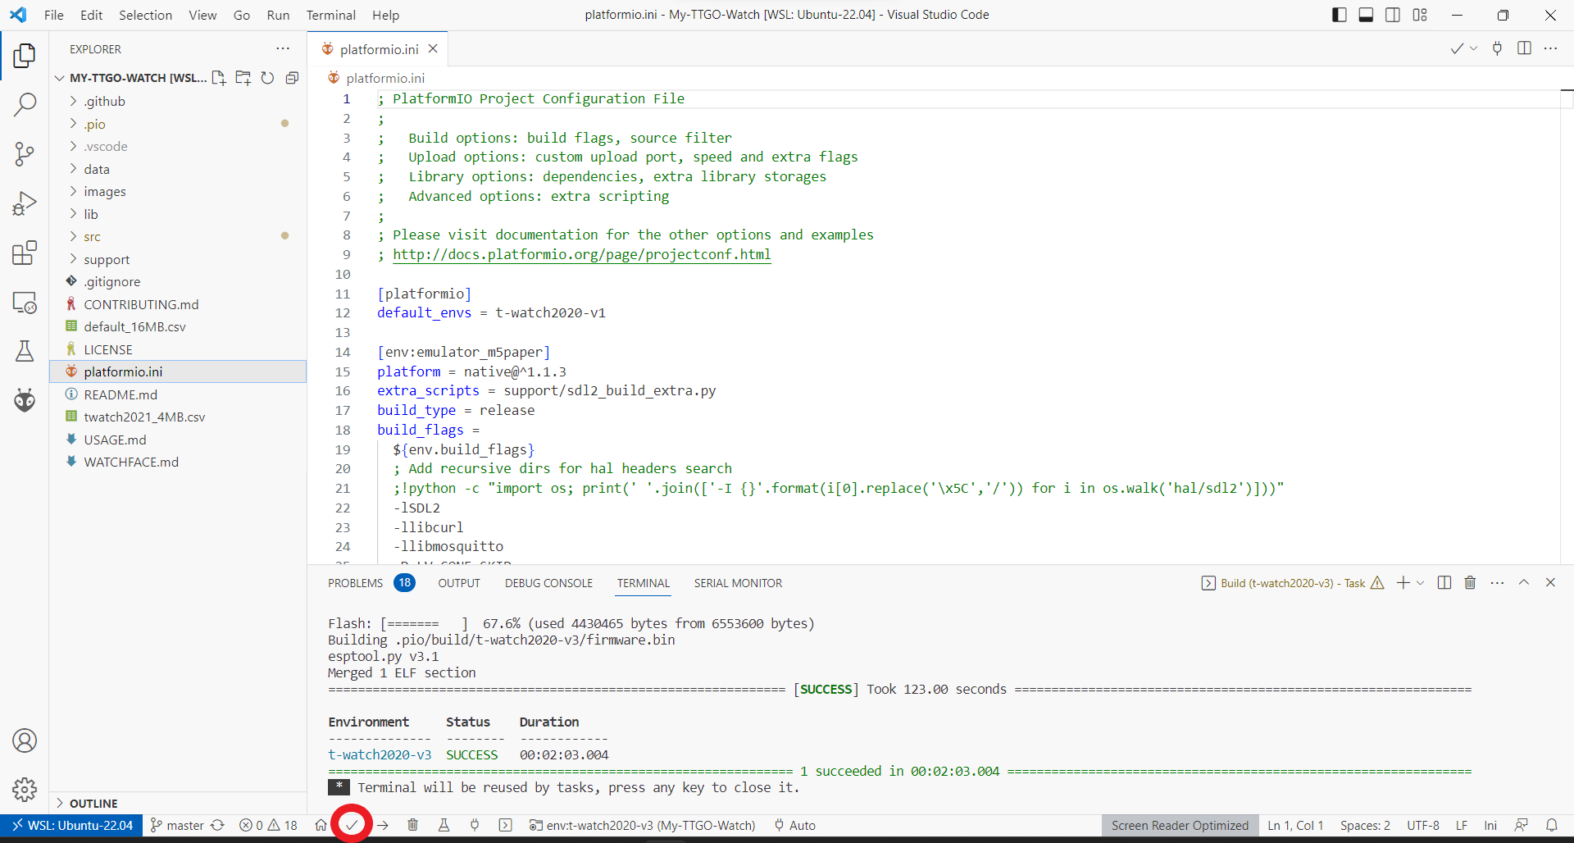Click WSL: Ubuntu-22.04 remote indicator
Image resolution: width=1574 pixels, height=843 pixels.
72,825
